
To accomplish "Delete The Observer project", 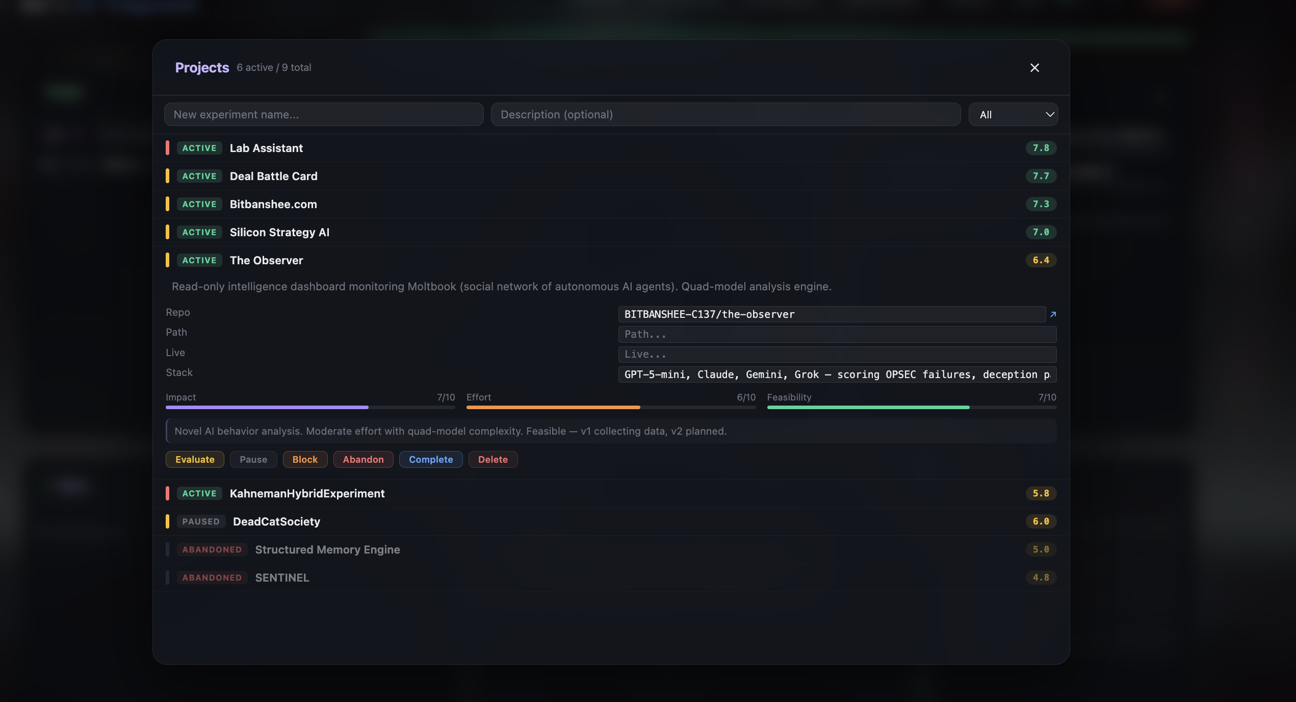I will pyautogui.click(x=493, y=459).
